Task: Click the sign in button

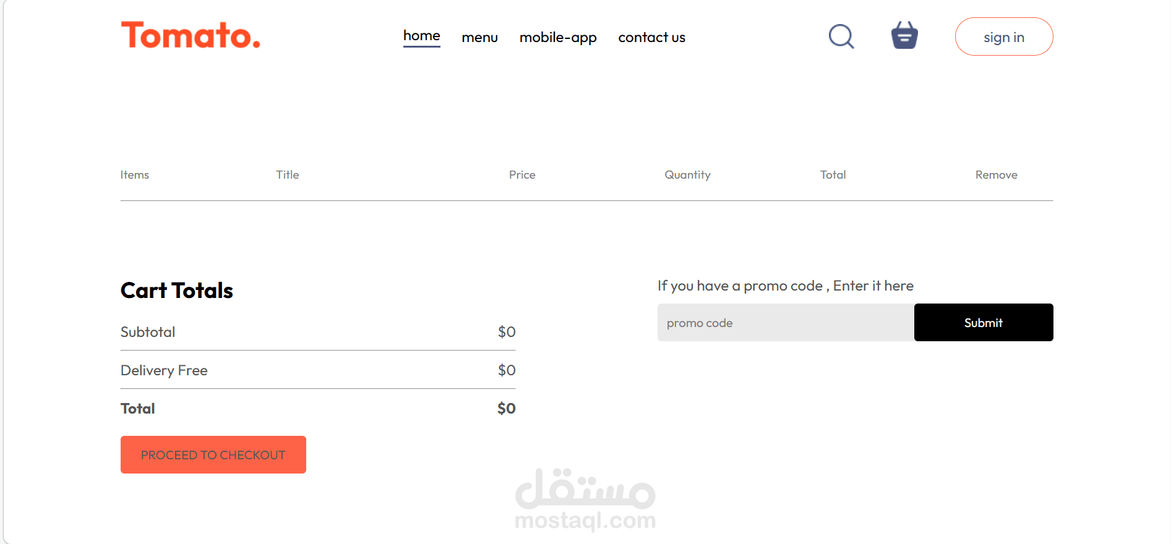Action: [1004, 36]
